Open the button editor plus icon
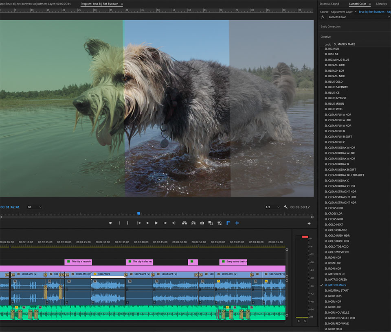The image size is (391, 332). pos(309,223)
